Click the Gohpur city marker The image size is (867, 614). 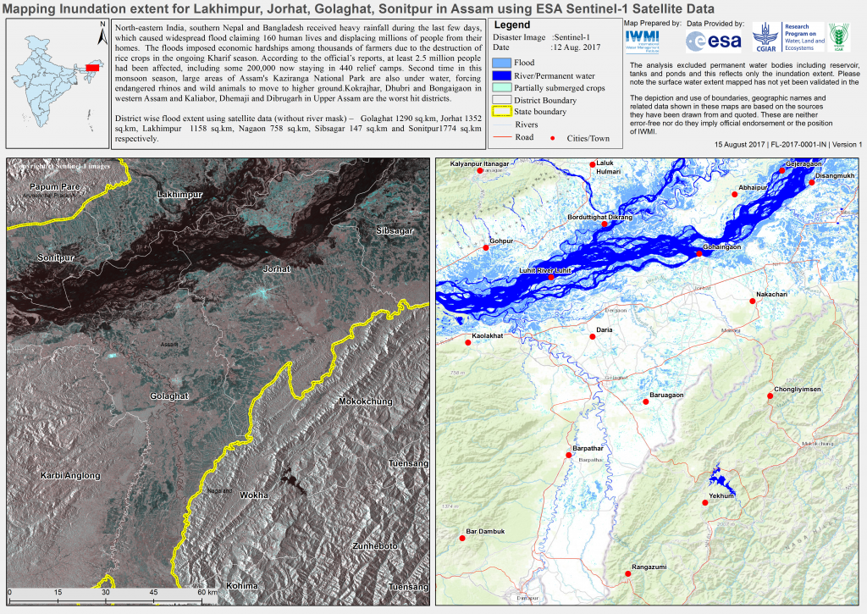(x=486, y=247)
